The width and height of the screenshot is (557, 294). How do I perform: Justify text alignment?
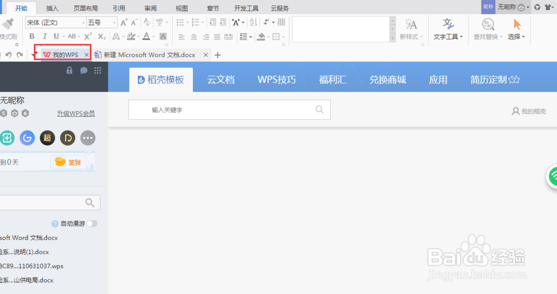tap(217, 37)
